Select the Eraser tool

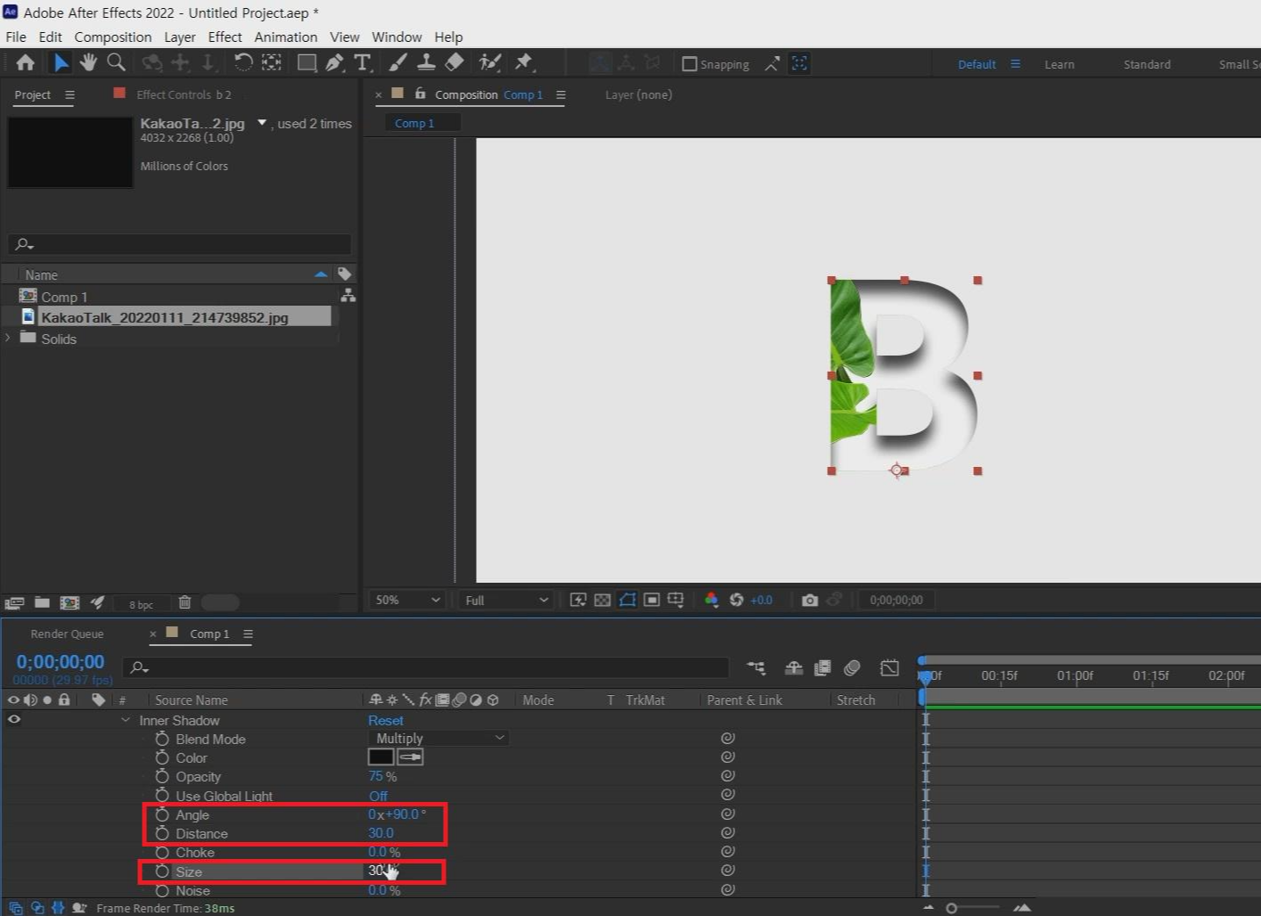tap(454, 62)
